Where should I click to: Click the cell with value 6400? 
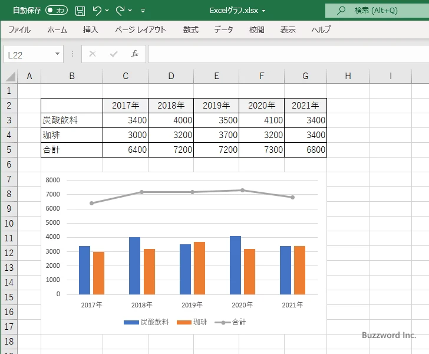point(126,150)
